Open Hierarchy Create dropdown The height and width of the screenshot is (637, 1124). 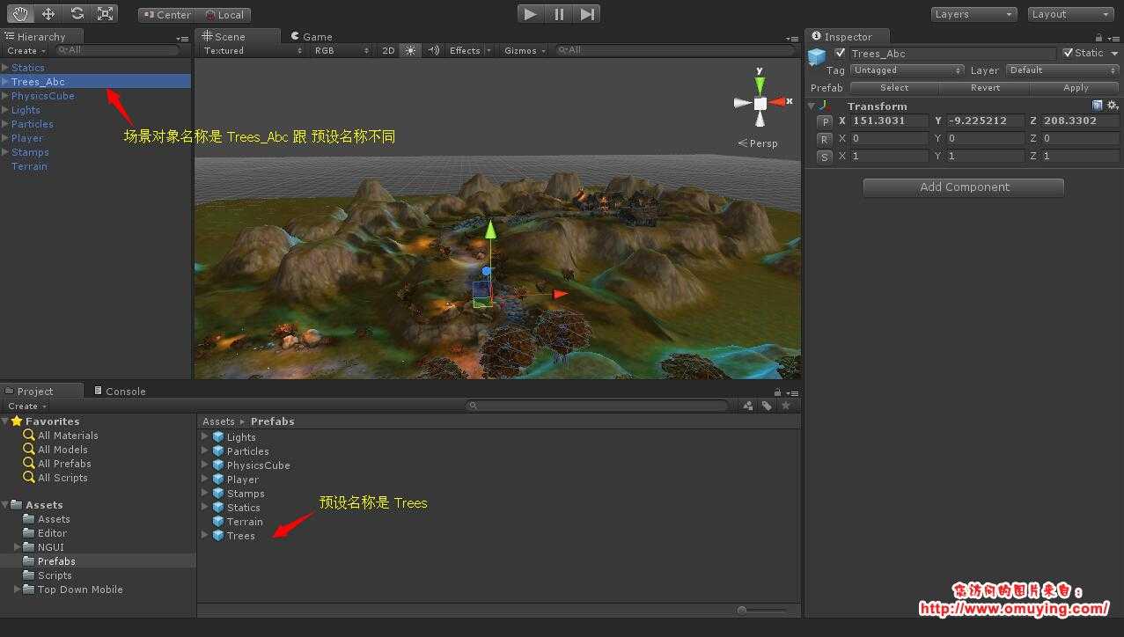click(26, 51)
